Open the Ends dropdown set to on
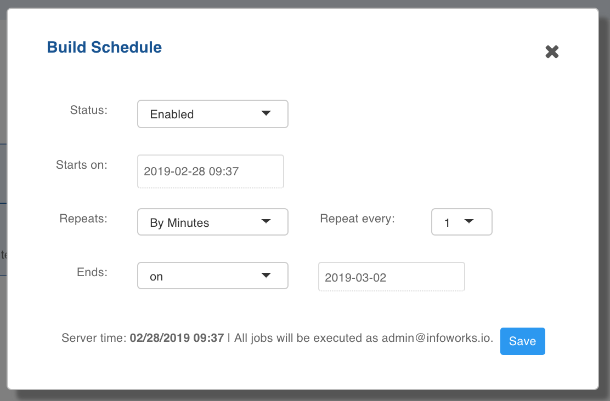610x401 pixels. pos(213,276)
